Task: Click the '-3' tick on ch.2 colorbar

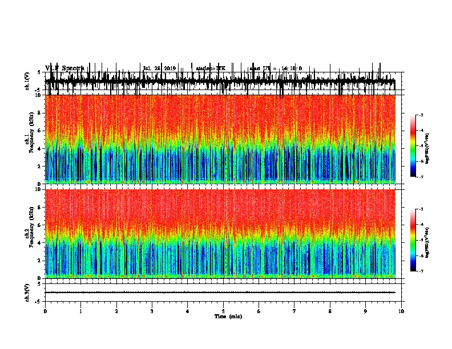Action: 421,209
